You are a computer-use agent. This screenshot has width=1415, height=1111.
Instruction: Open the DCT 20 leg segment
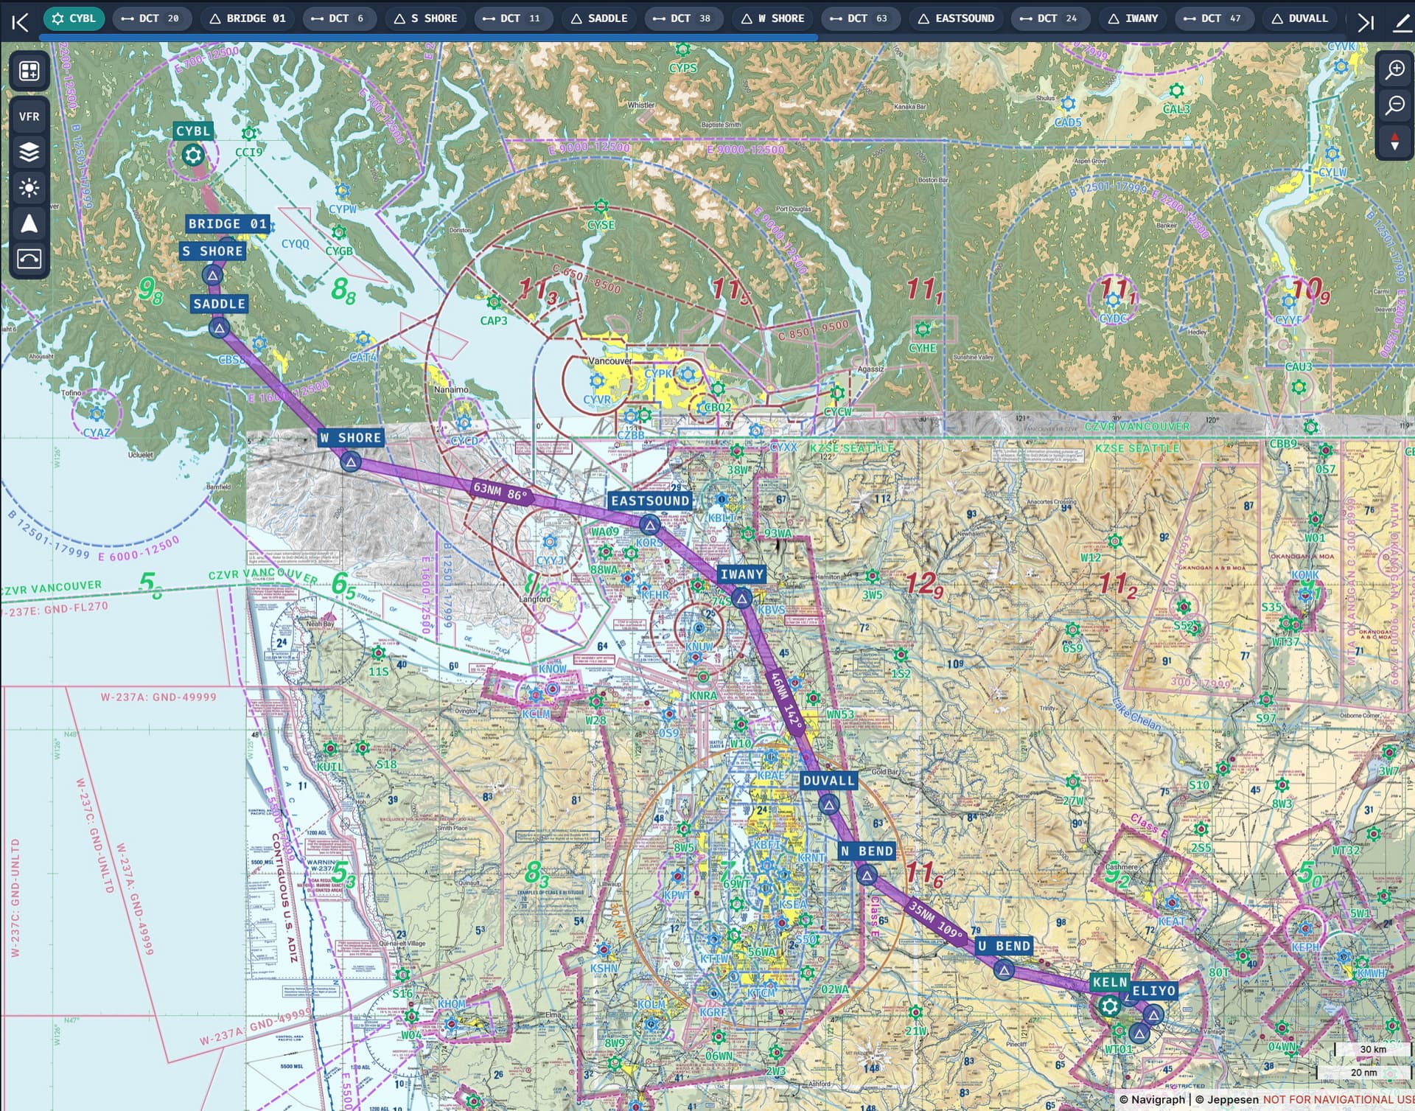pyautogui.click(x=151, y=18)
